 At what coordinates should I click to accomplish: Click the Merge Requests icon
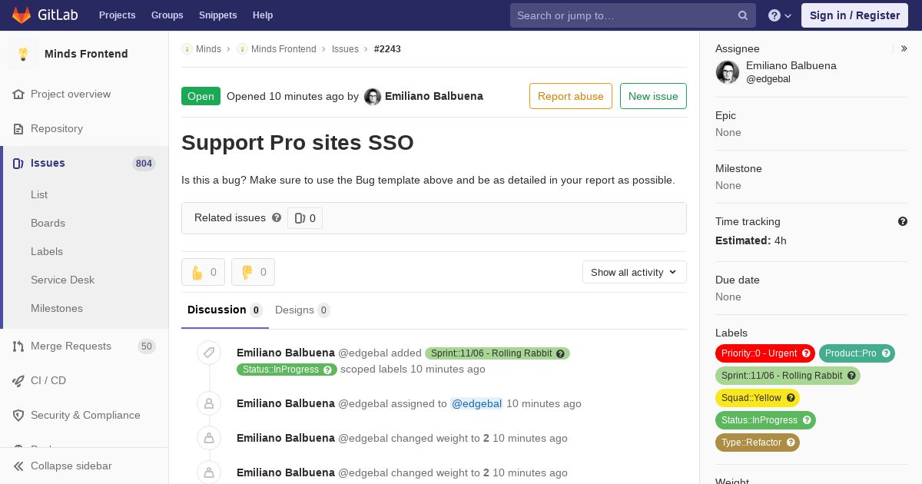[18, 346]
